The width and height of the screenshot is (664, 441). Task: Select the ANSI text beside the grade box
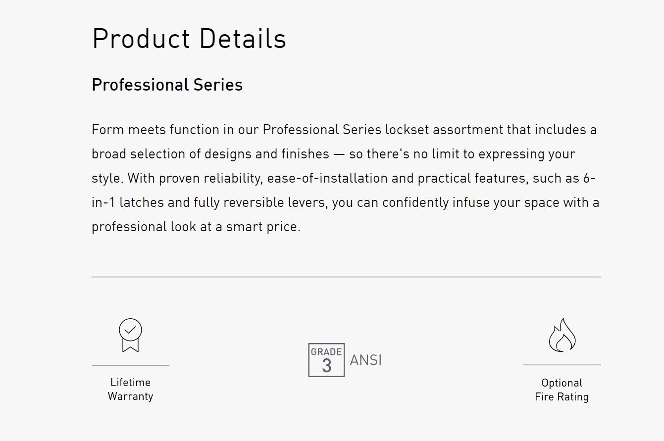[x=366, y=360]
